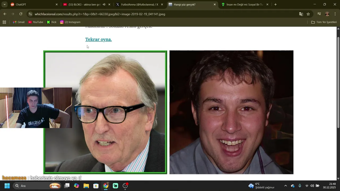Click the Chrome taskbar icon
Image resolution: width=340 pixels, height=191 pixels.
coord(106,186)
